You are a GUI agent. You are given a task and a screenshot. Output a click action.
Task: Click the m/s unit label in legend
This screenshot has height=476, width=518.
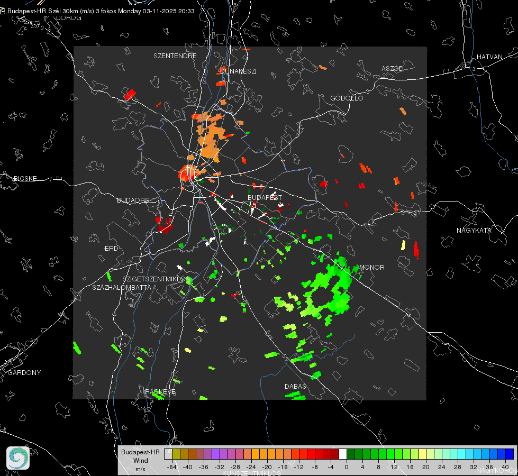140,469
